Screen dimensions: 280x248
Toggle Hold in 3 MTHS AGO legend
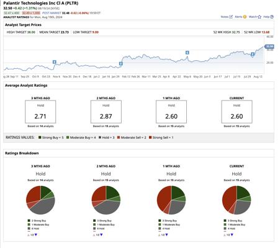[34, 229]
